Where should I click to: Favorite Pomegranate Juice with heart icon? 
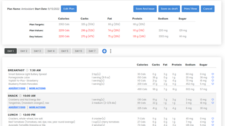pos(213,77)
